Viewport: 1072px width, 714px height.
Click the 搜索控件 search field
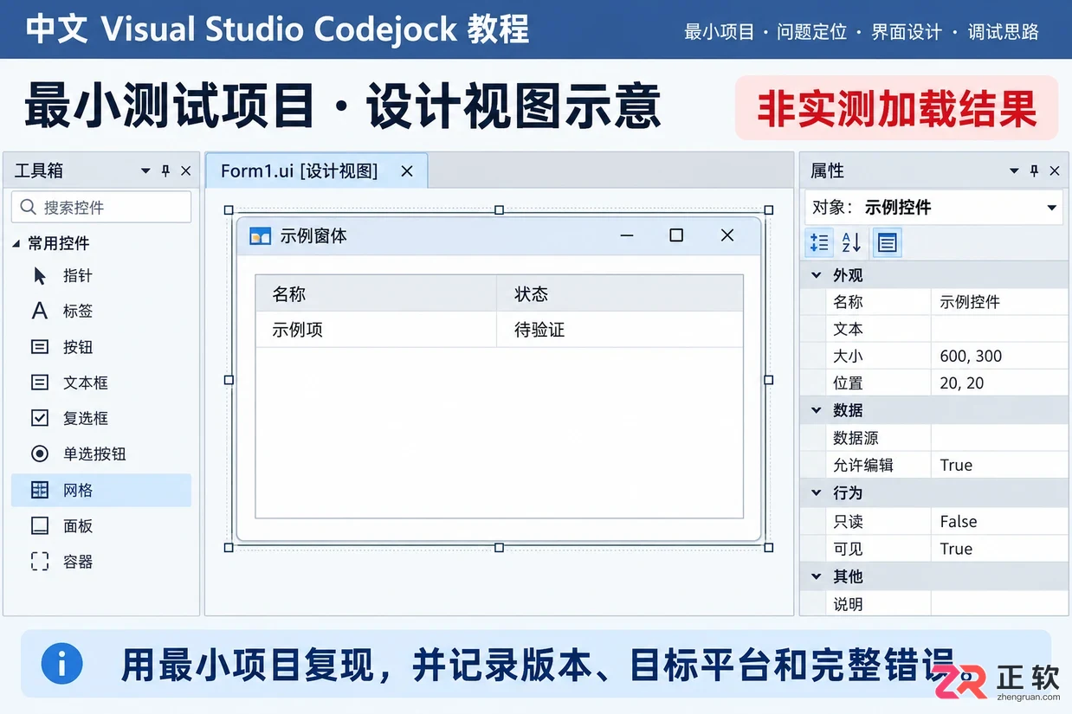tap(101, 208)
